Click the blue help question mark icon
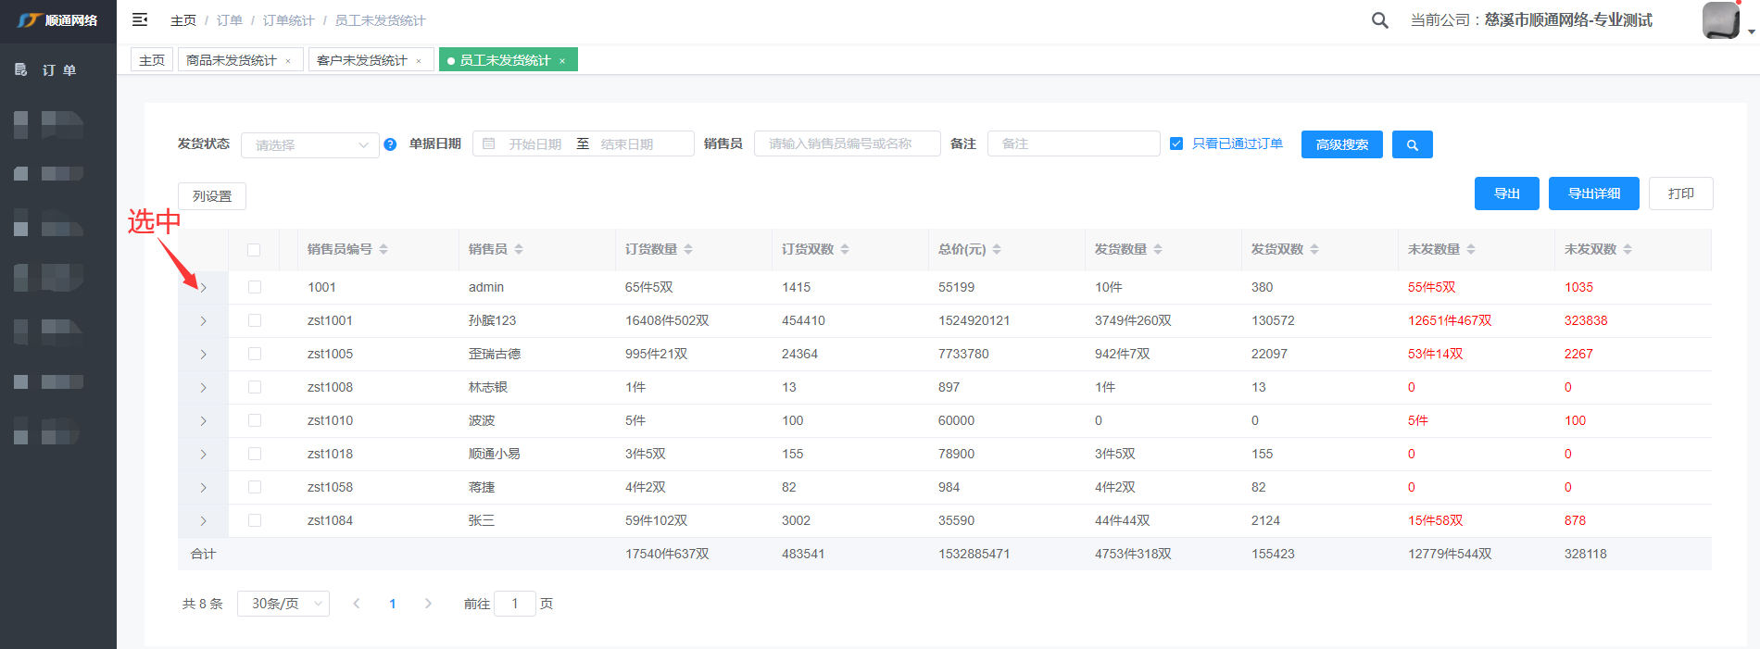 tap(390, 144)
